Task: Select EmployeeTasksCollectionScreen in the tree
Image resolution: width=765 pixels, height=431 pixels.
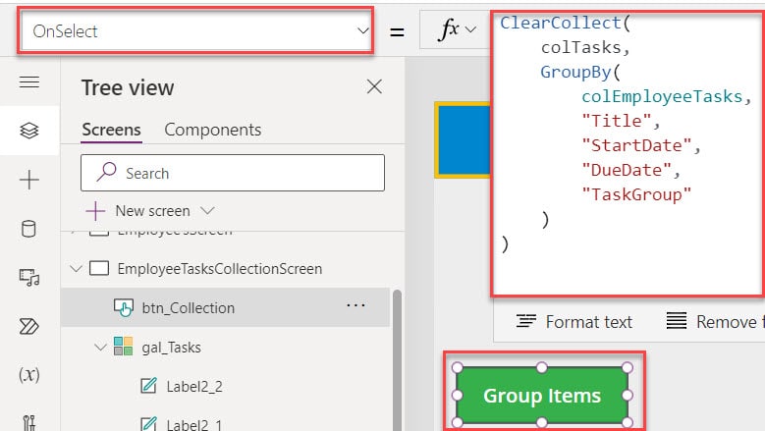Action: click(220, 269)
